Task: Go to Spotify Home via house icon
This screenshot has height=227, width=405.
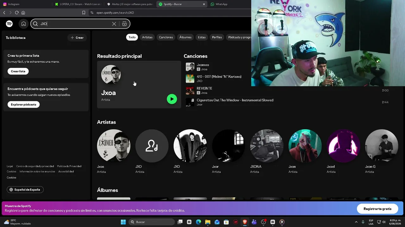Action: coord(23,24)
